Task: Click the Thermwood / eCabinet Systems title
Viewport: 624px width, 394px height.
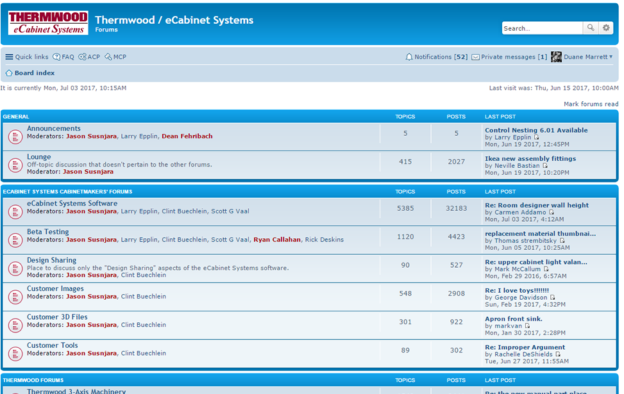Action: click(174, 20)
